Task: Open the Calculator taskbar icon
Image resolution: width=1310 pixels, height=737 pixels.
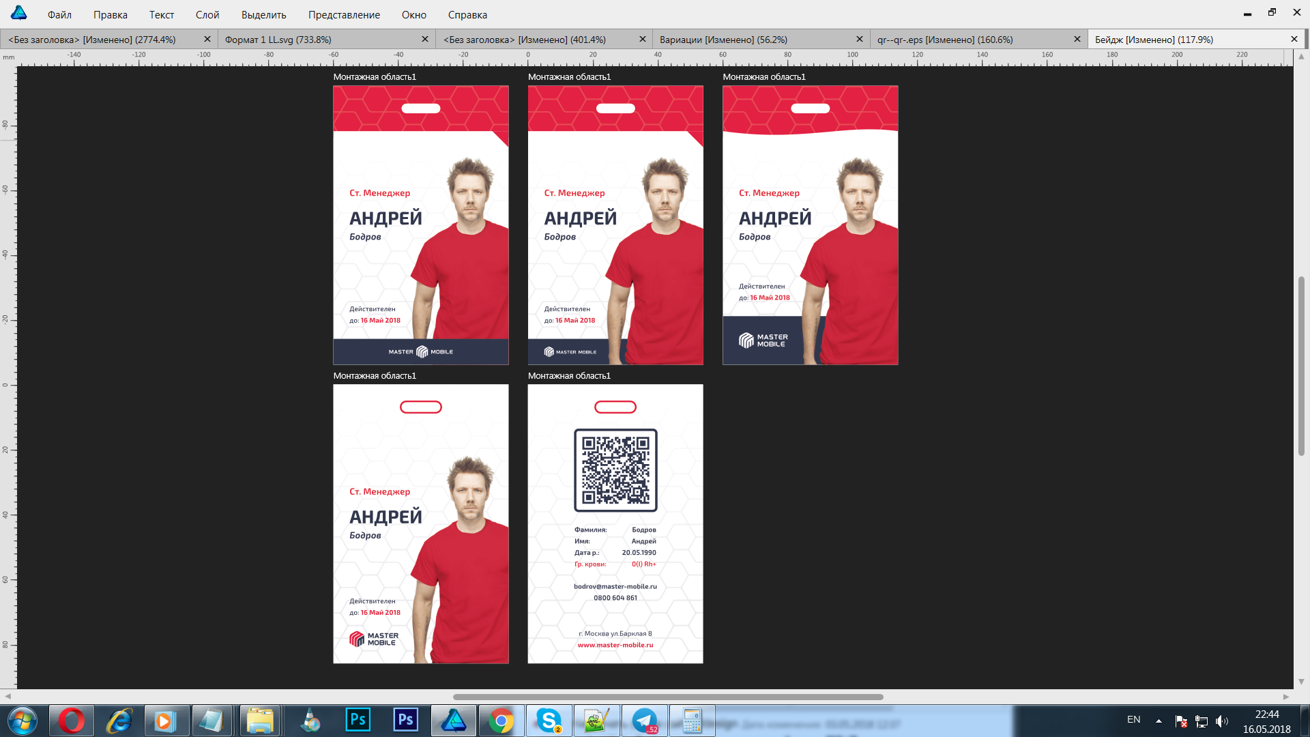Action: tap(692, 721)
